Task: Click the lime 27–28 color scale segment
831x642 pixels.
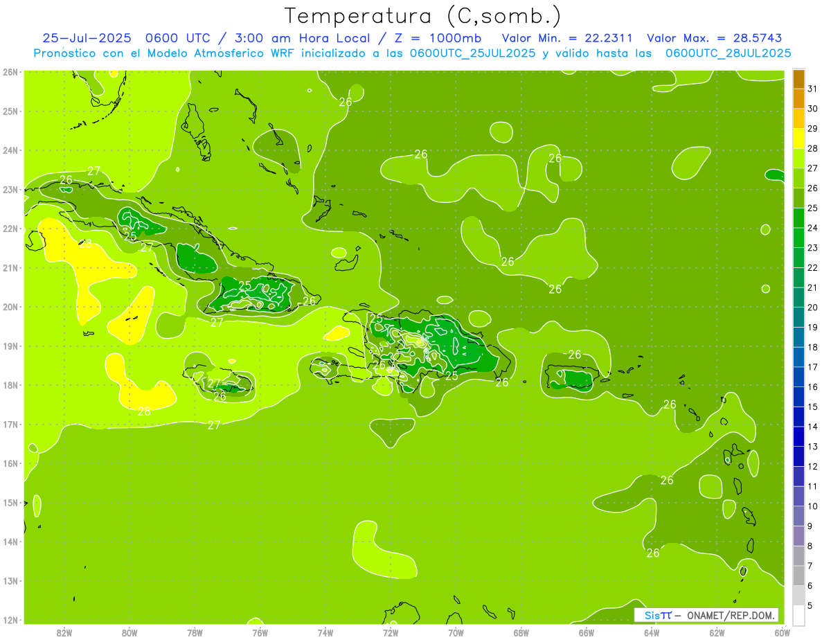Action: point(798,158)
